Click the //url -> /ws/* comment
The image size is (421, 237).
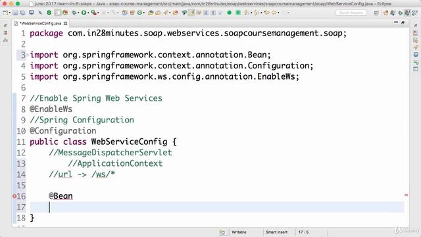point(82,174)
